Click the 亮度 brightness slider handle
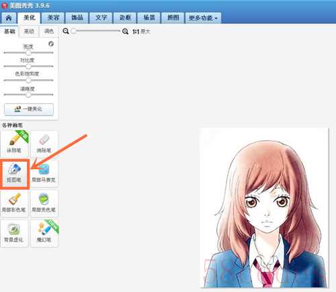This screenshot has width=336, height=292. tap(28, 53)
